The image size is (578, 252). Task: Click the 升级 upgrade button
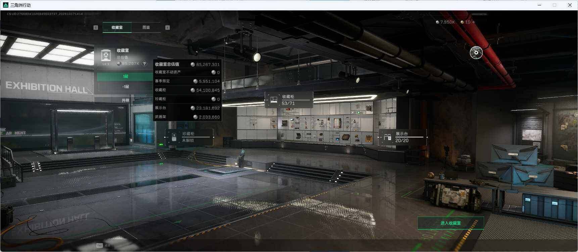click(126, 100)
